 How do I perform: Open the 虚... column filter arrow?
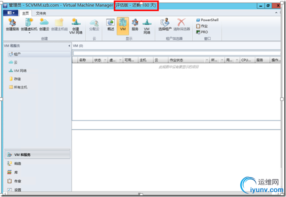point(120,60)
